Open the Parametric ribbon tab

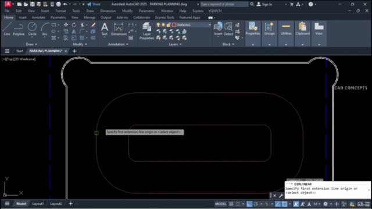click(x=58, y=17)
